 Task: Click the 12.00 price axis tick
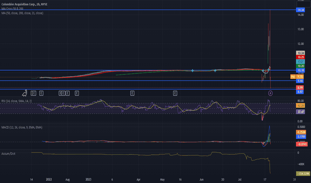coord(301,44)
